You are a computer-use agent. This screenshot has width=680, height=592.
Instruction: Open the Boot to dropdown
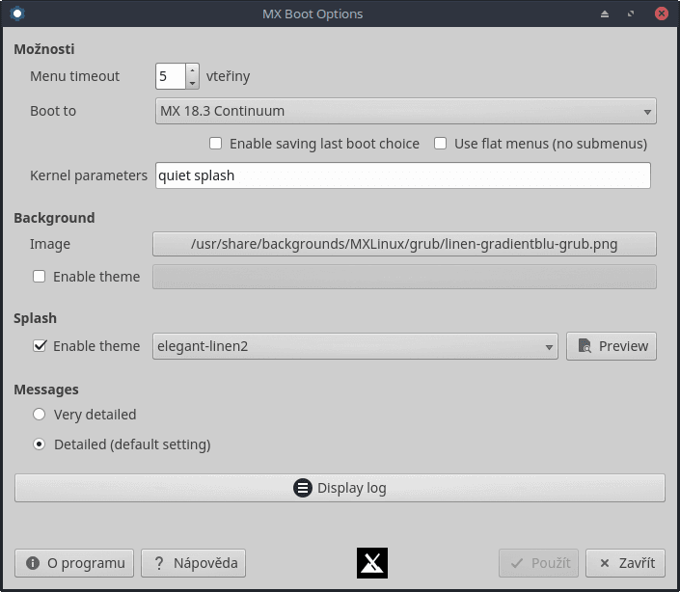pyautogui.click(x=405, y=111)
